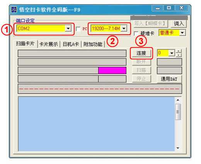Click the 通用DAT button
The image size is (201, 164).
tap(169, 79)
